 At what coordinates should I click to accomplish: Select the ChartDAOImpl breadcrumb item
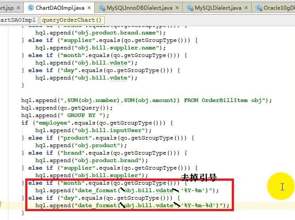pos(19,20)
